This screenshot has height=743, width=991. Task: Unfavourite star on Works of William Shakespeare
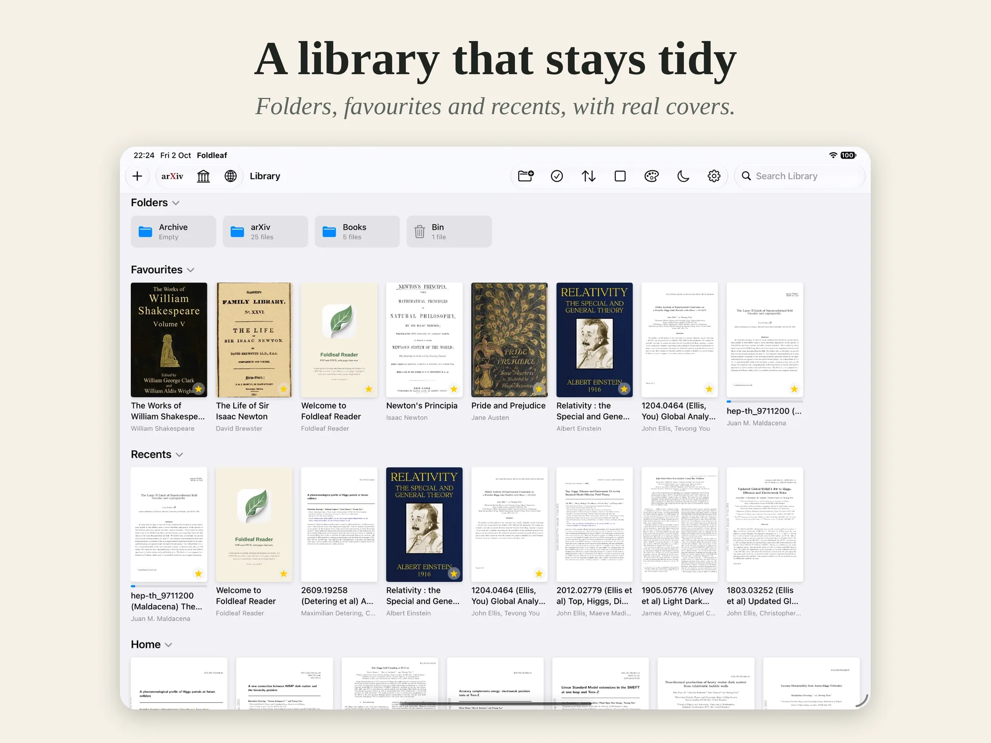pyautogui.click(x=199, y=389)
